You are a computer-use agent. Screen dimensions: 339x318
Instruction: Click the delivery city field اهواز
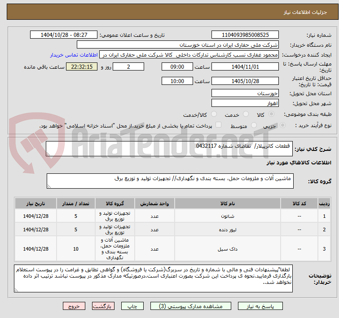click(245, 103)
